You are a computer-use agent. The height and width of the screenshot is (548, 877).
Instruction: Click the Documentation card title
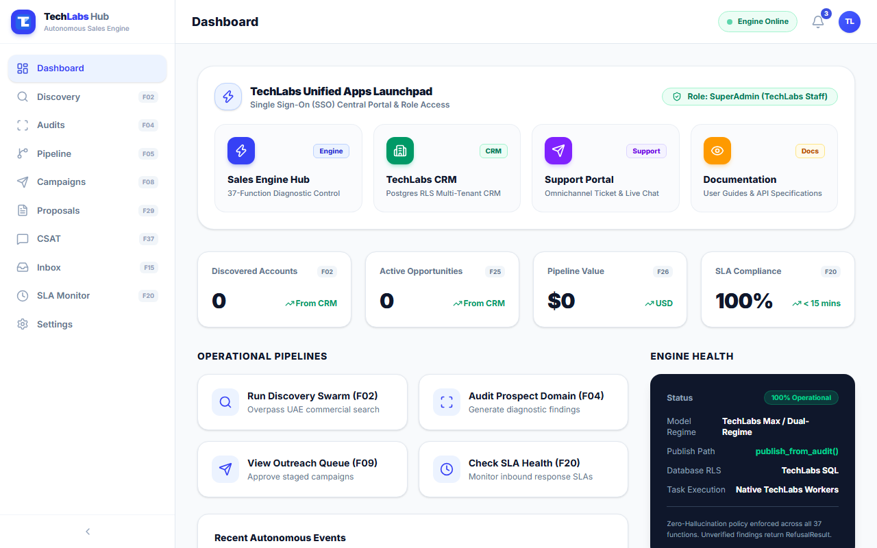pyautogui.click(x=740, y=179)
